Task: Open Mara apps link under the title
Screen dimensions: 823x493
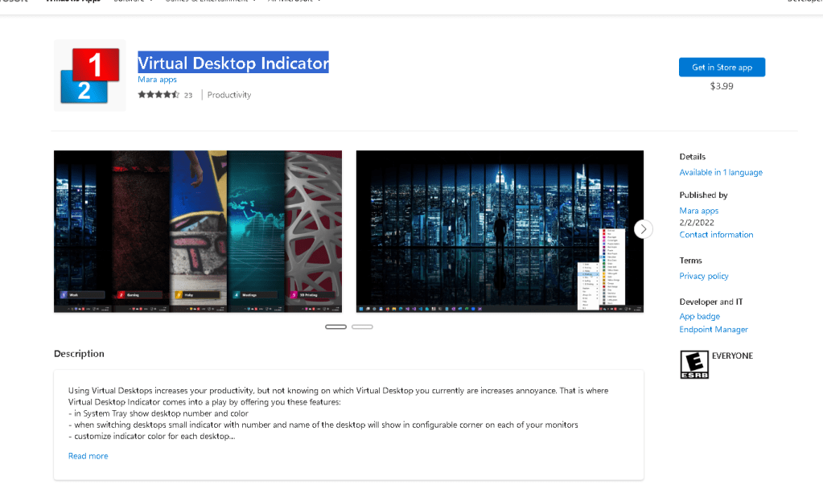Action: point(157,80)
